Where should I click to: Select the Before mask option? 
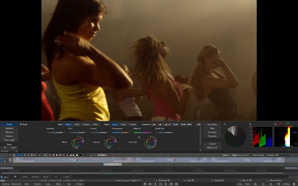tap(67, 124)
